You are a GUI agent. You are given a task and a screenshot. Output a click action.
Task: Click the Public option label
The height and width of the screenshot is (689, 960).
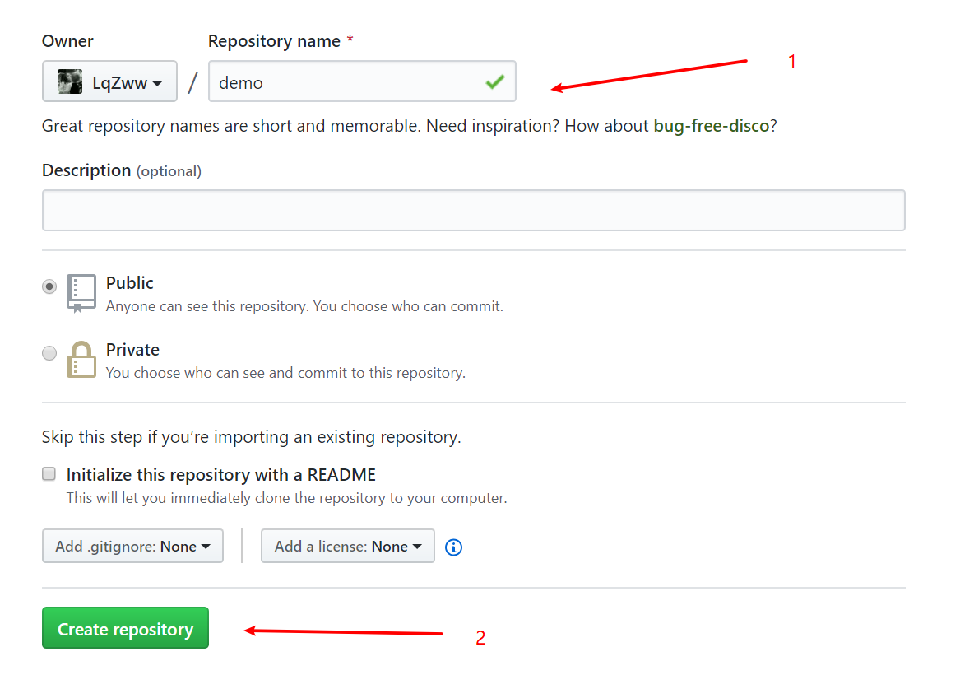(130, 283)
